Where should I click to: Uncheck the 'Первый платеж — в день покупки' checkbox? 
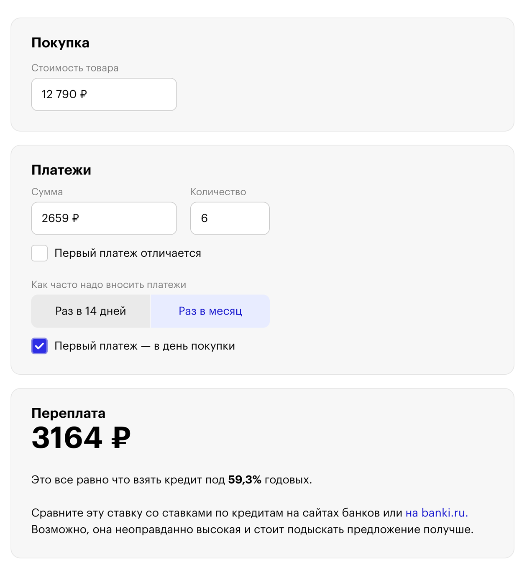click(x=39, y=346)
